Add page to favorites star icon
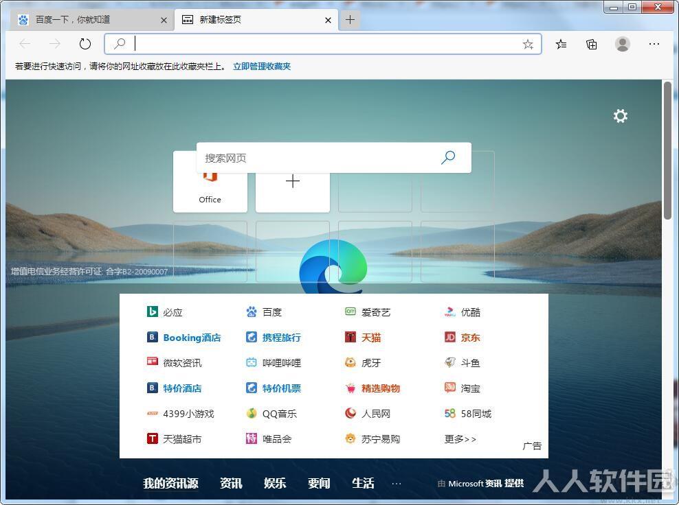This screenshot has height=505, width=679. pyautogui.click(x=527, y=44)
